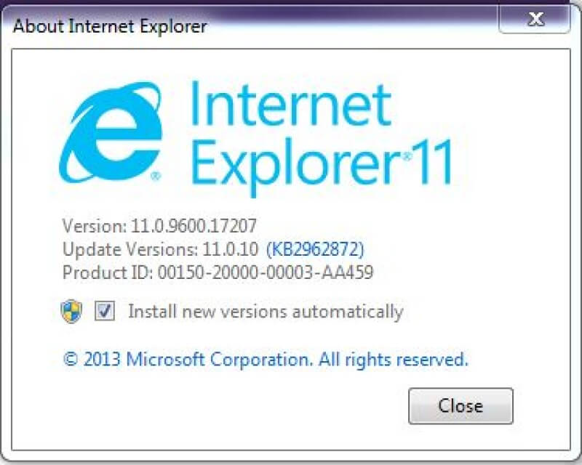The width and height of the screenshot is (582, 465).
Task: Open the Microsoft Corporation copyright link
Action: click(266, 359)
